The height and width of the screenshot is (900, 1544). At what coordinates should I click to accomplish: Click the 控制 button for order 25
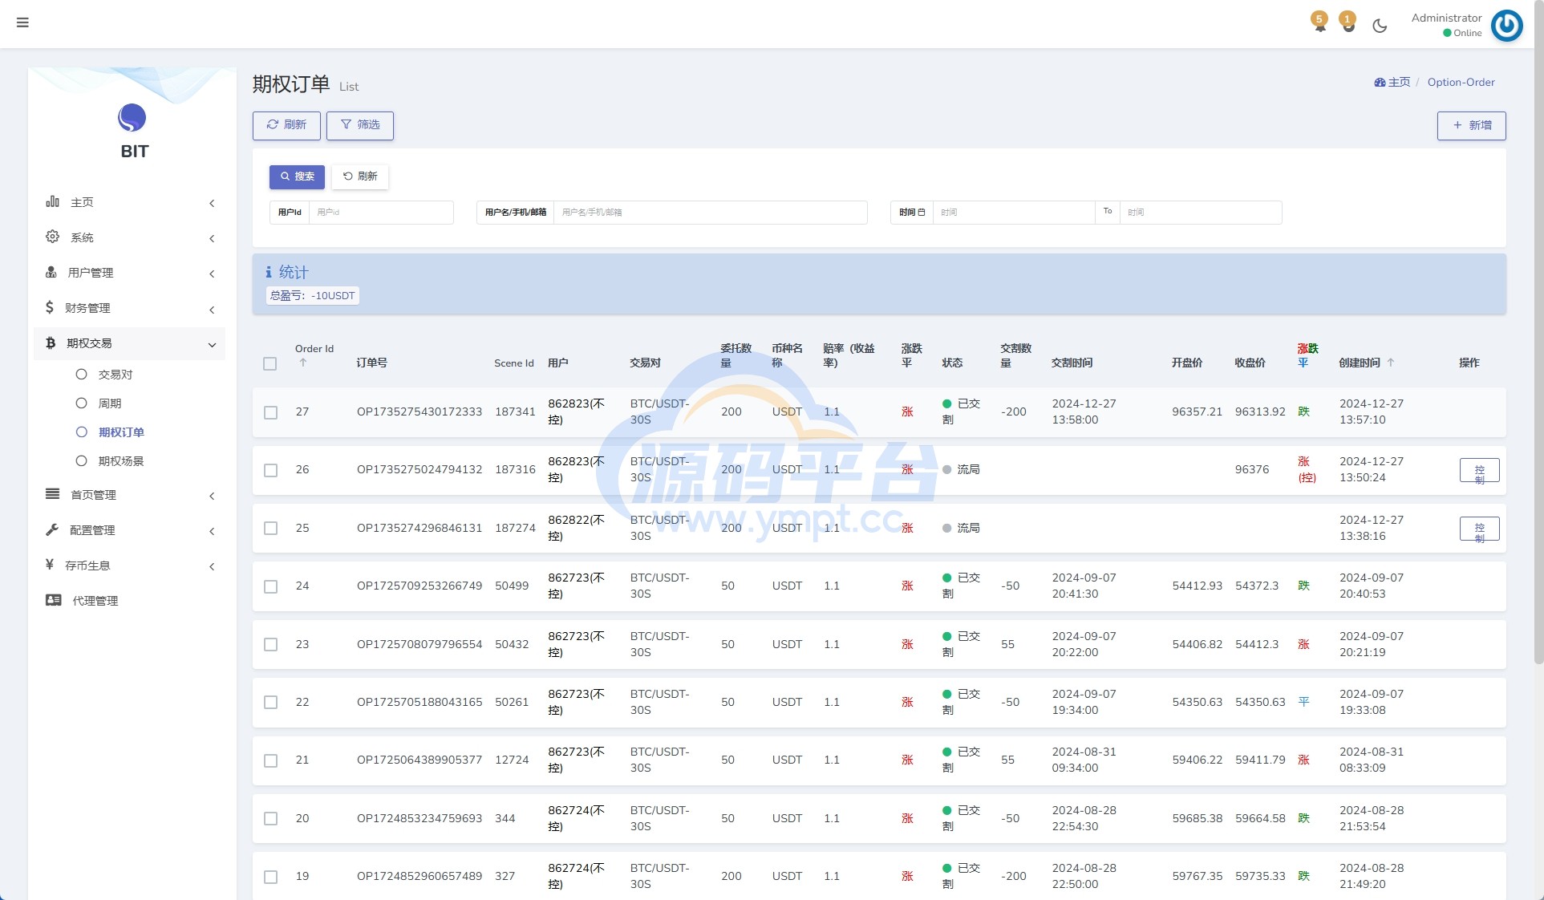click(x=1480, y=529)
